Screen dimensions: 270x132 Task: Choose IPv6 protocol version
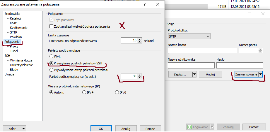(x=117, y=92)
